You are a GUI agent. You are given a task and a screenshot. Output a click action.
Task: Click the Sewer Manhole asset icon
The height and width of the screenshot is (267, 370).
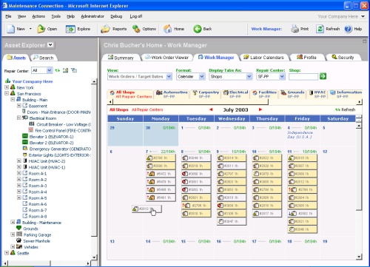(x=18, y=240)
